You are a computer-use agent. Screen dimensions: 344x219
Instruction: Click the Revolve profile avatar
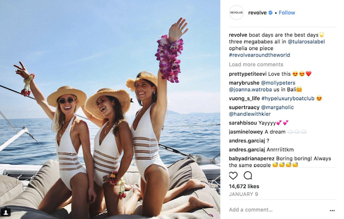[236, 13]
